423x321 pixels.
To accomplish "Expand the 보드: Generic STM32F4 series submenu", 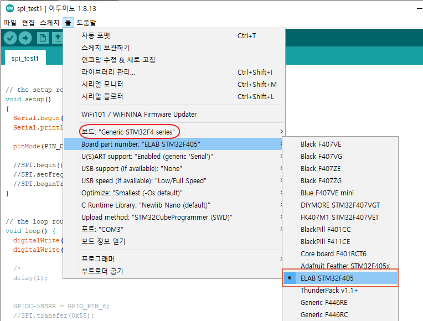I will tap(174, 132).
